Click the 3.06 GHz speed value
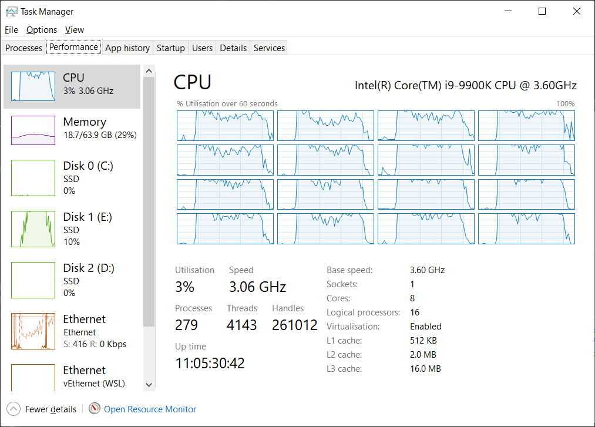The width and height of the screenshot is (595, 427). click(x=258, y=287)
